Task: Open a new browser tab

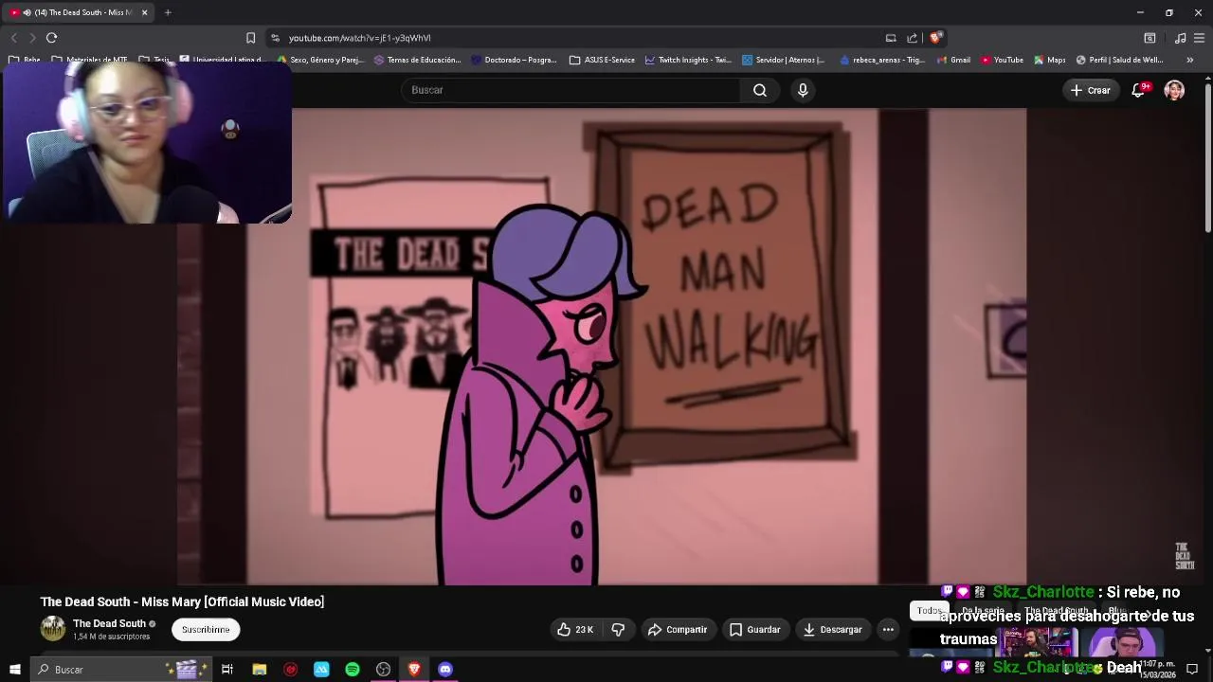Action: pyautogui.click(x=168, y=12)
